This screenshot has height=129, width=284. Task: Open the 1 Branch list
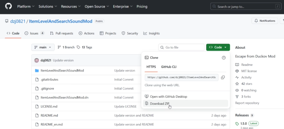pyautogui.click(x=66, y=47)
